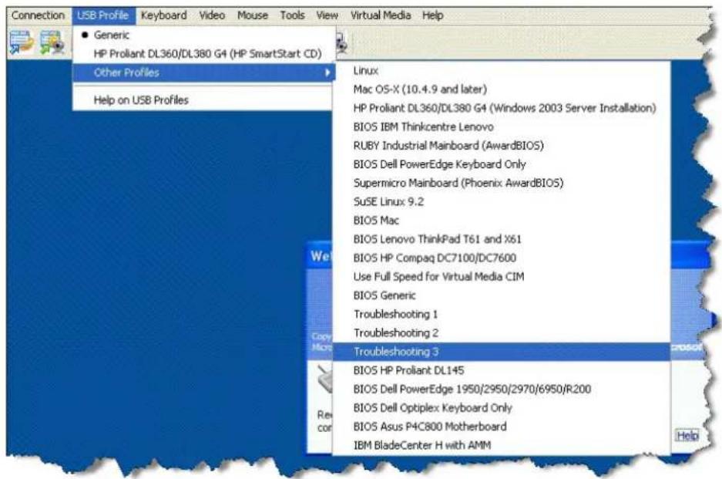Select the BIOS Mac profile
Screen dimensions: 722x479
pos(502,221)
